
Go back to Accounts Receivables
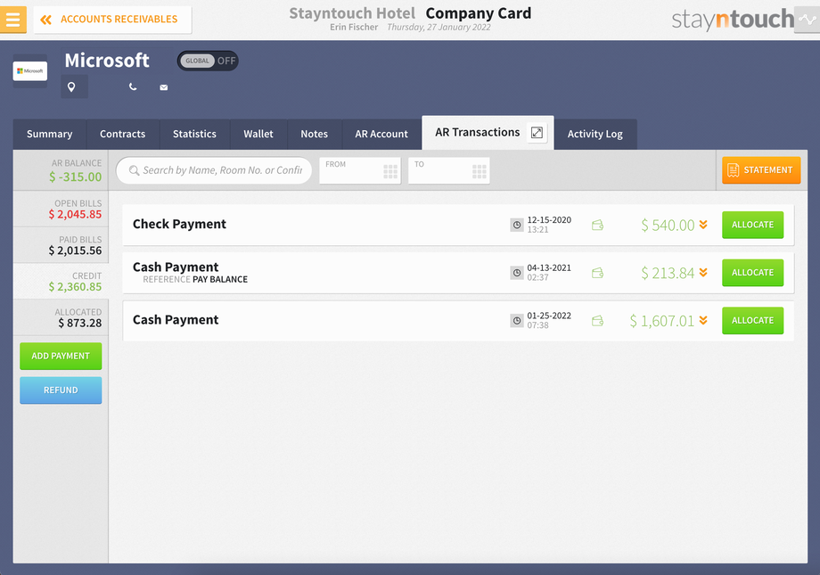[112, 20]
